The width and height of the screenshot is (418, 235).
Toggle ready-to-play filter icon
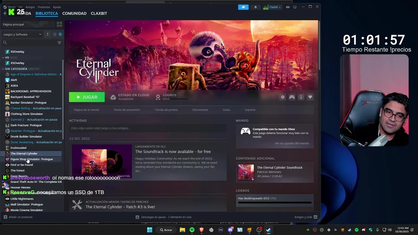point(60,34)
